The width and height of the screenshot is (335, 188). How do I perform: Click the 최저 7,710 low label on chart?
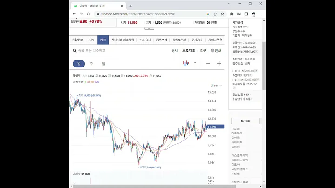coord(149,168)
